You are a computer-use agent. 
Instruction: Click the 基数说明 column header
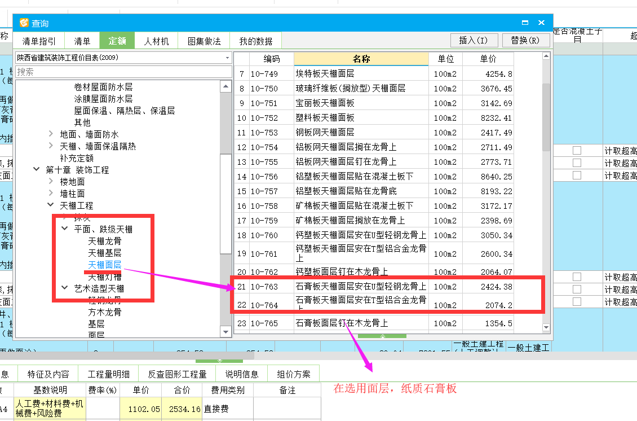pos(50,390)
